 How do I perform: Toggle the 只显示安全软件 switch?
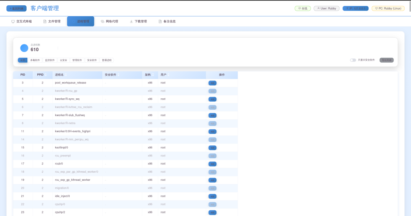pos(353,60)
